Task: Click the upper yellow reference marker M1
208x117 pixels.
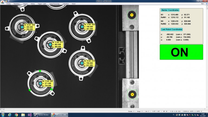Action: 132,15
